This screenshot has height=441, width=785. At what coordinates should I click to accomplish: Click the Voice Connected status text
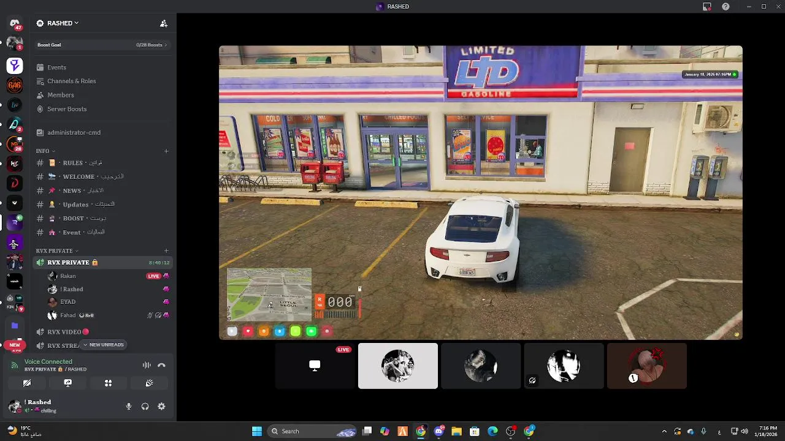48,362
